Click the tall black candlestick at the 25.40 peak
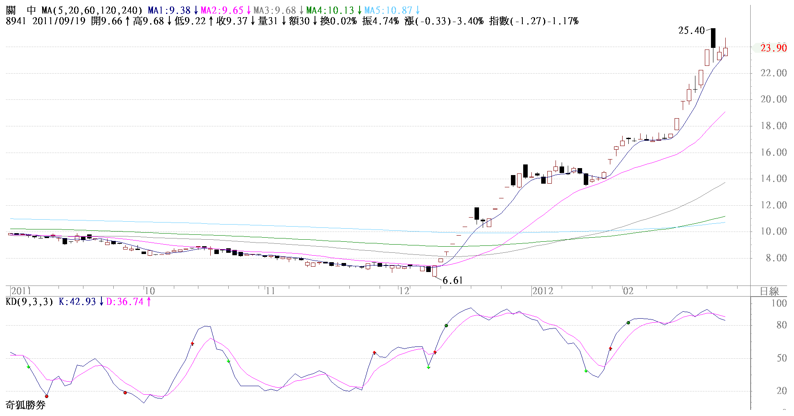This screenshot has height=416, width=794. [713, 38]
